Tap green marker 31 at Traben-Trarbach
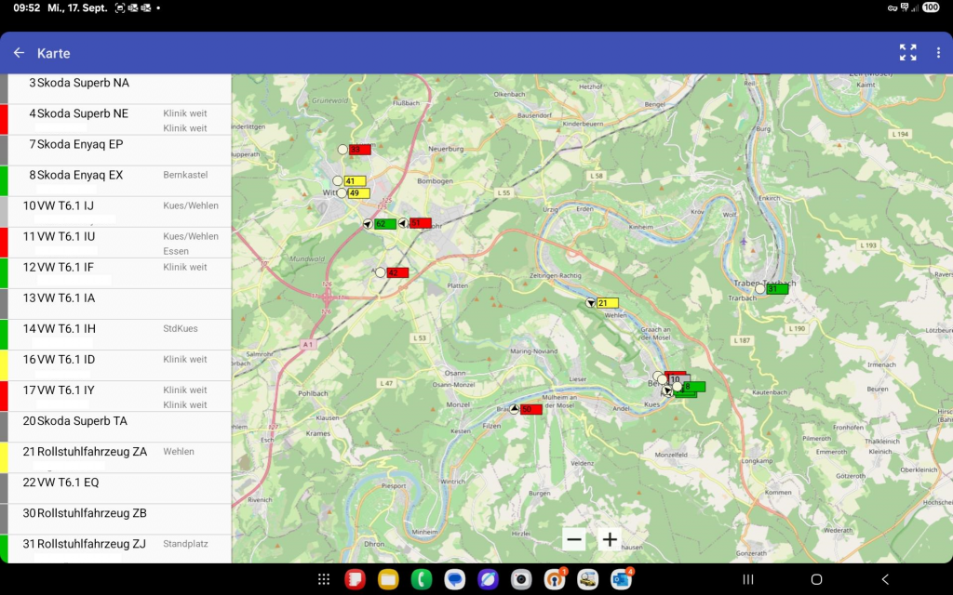This screenshot has width=953, height=595. tap(776, 289)
